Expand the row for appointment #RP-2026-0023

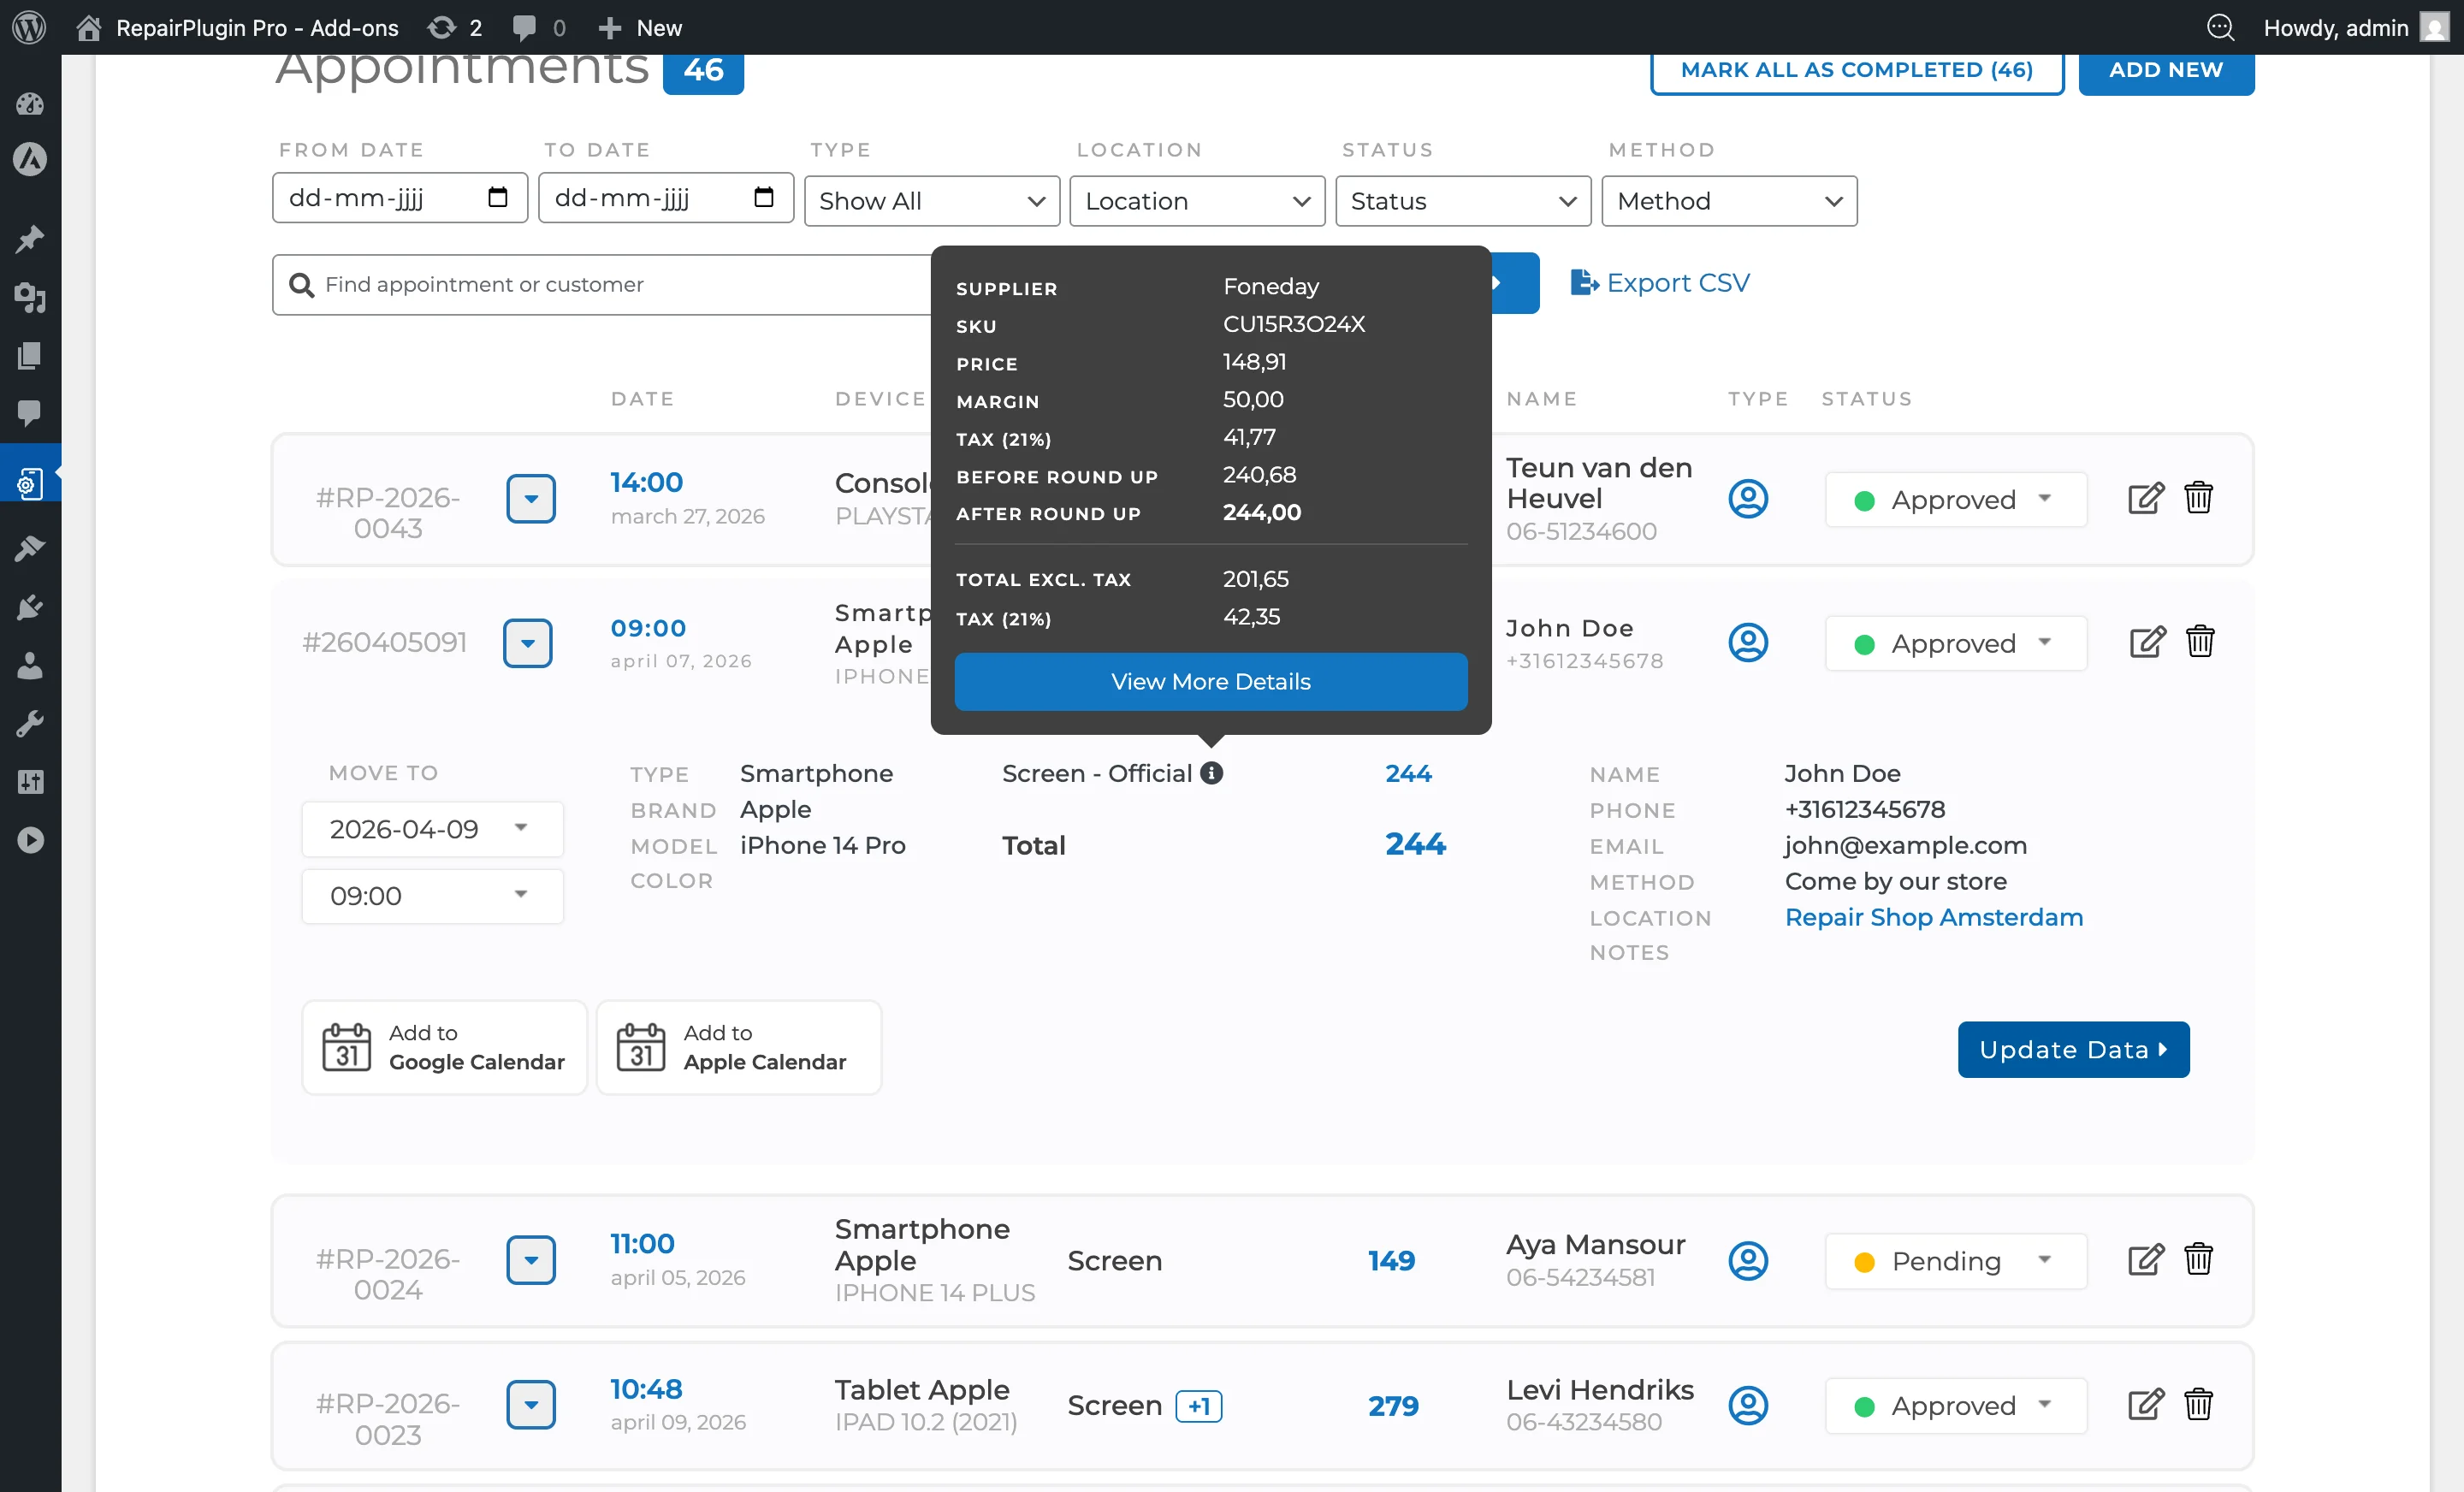[x=531, y=1405]
